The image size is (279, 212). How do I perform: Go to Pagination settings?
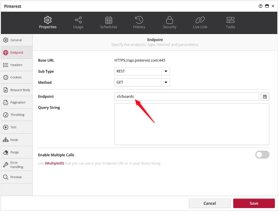(x=17, y=103)
